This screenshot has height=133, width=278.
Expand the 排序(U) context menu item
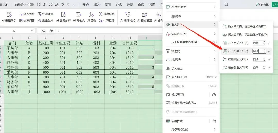[191, 59]
